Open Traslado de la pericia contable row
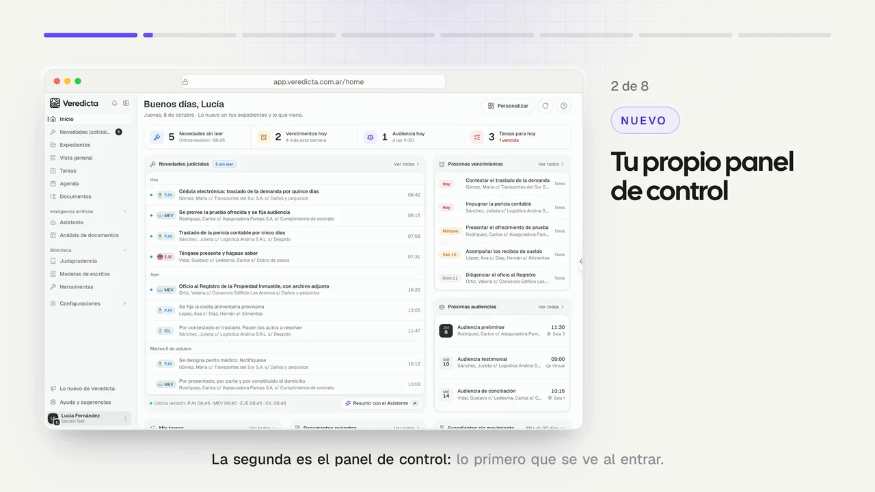 [285, 236]
